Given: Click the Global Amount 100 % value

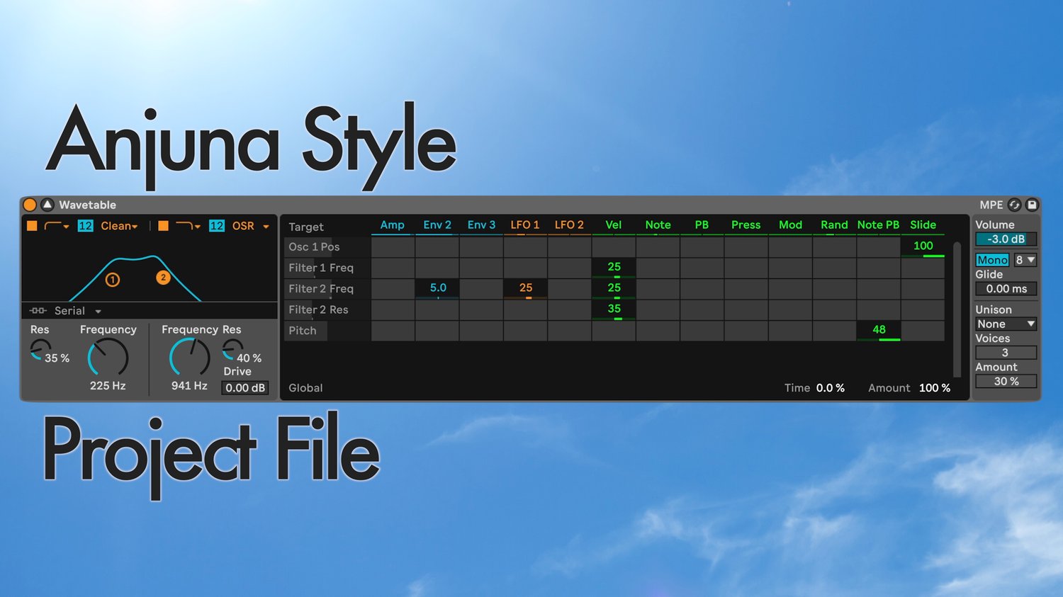Looking at the screenshot, I should pyautogui.click(x=935, y=388).
